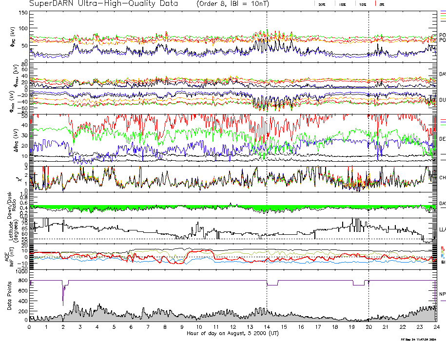Select the blue Bx legend label
The image size is (446, 341).
(x=442, y=256)
